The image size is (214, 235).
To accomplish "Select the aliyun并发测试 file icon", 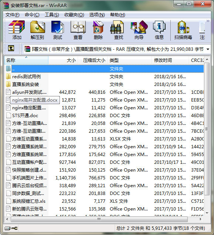I will point(9,92).
